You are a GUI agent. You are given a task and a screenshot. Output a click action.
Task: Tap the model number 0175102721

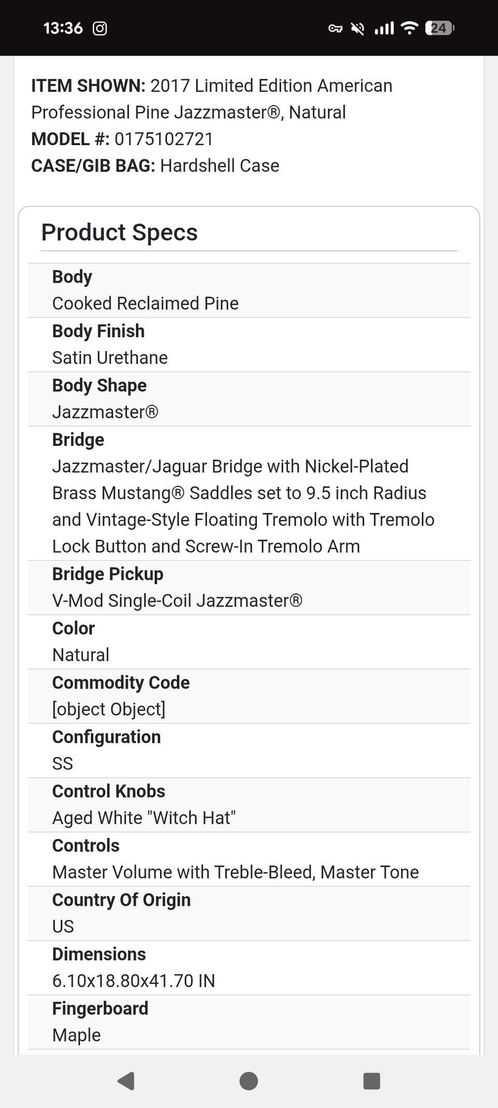[163, 139]
